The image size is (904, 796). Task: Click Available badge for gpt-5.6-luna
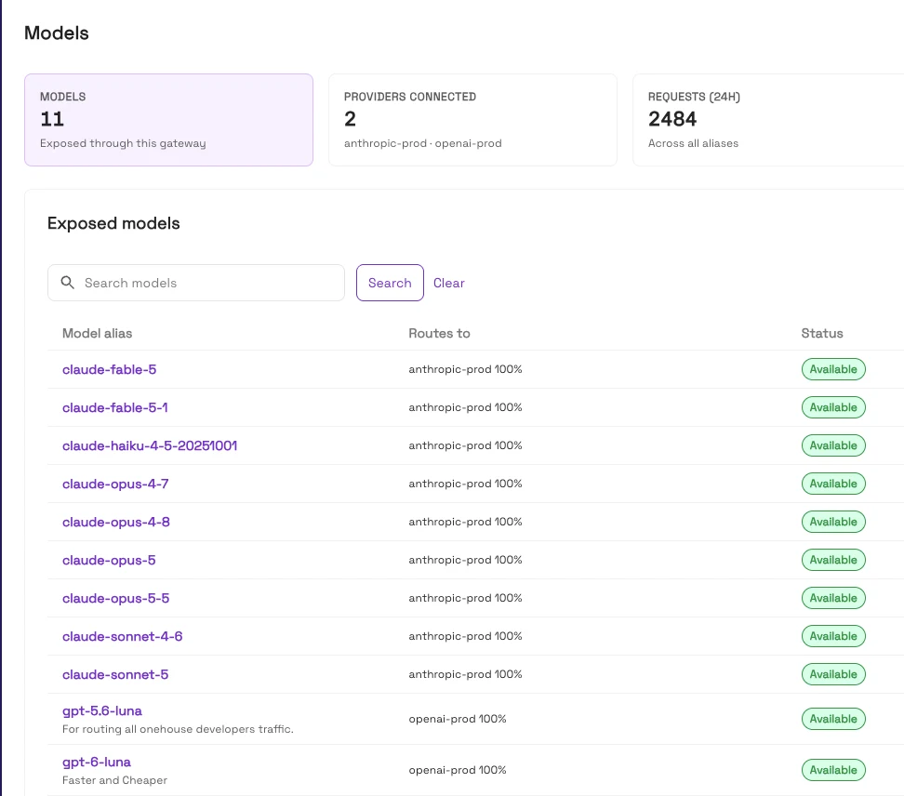pos(833,719)
